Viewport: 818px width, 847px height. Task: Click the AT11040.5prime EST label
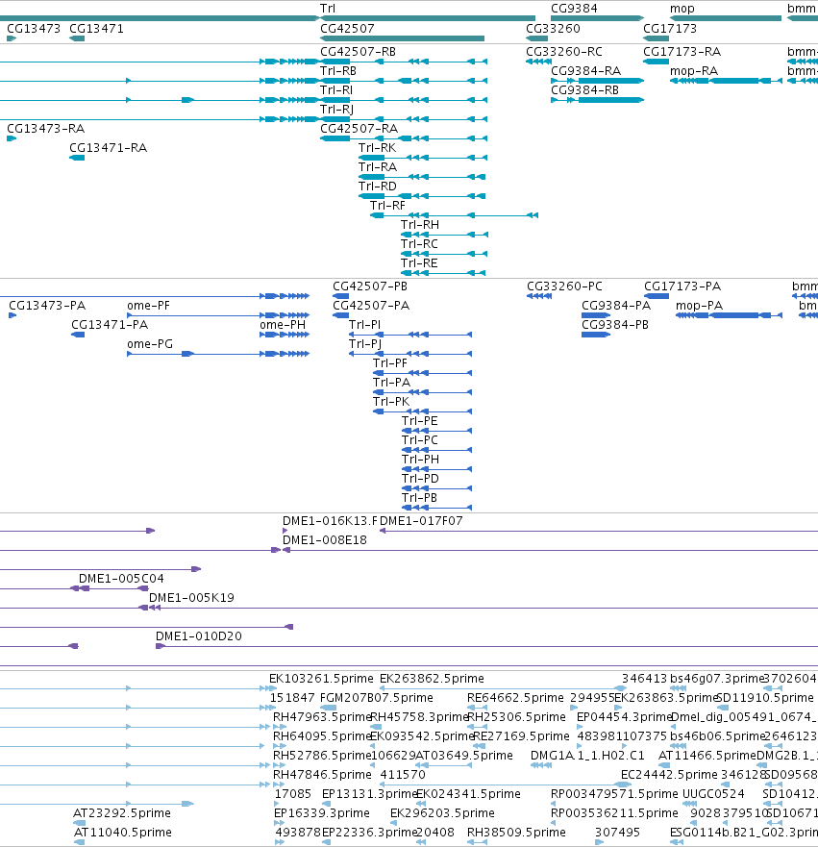(x=123, y=832)
